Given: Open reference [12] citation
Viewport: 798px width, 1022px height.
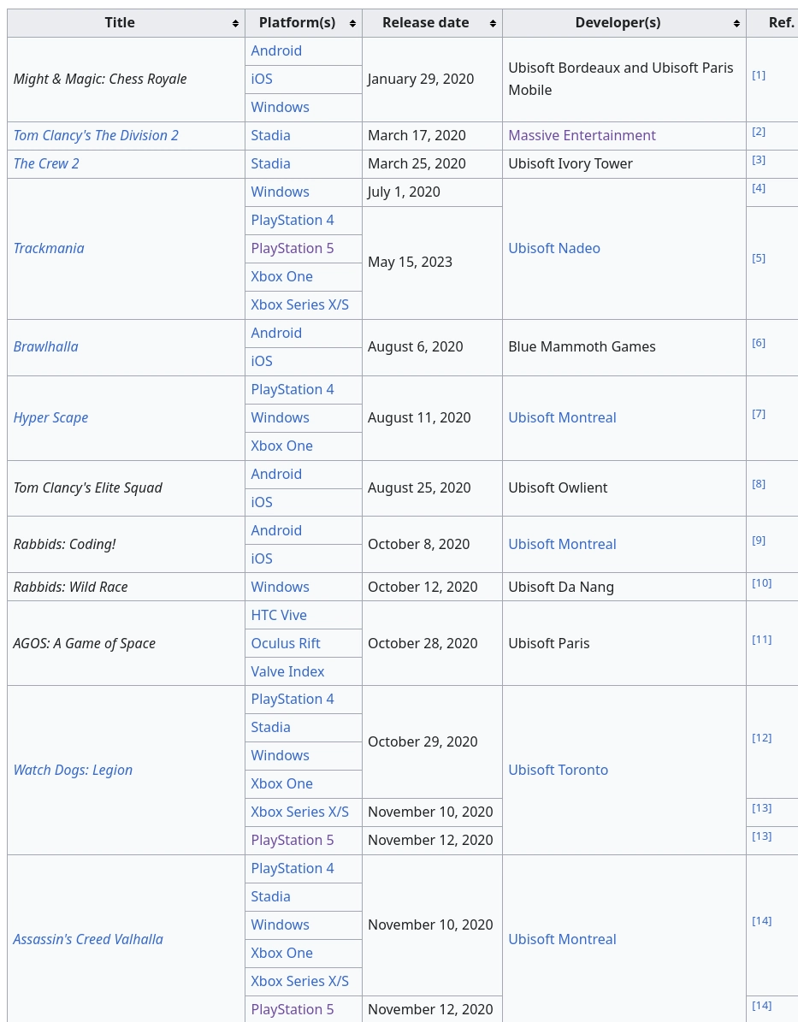Looking at the screenshot, I should (x=761, y=738).
